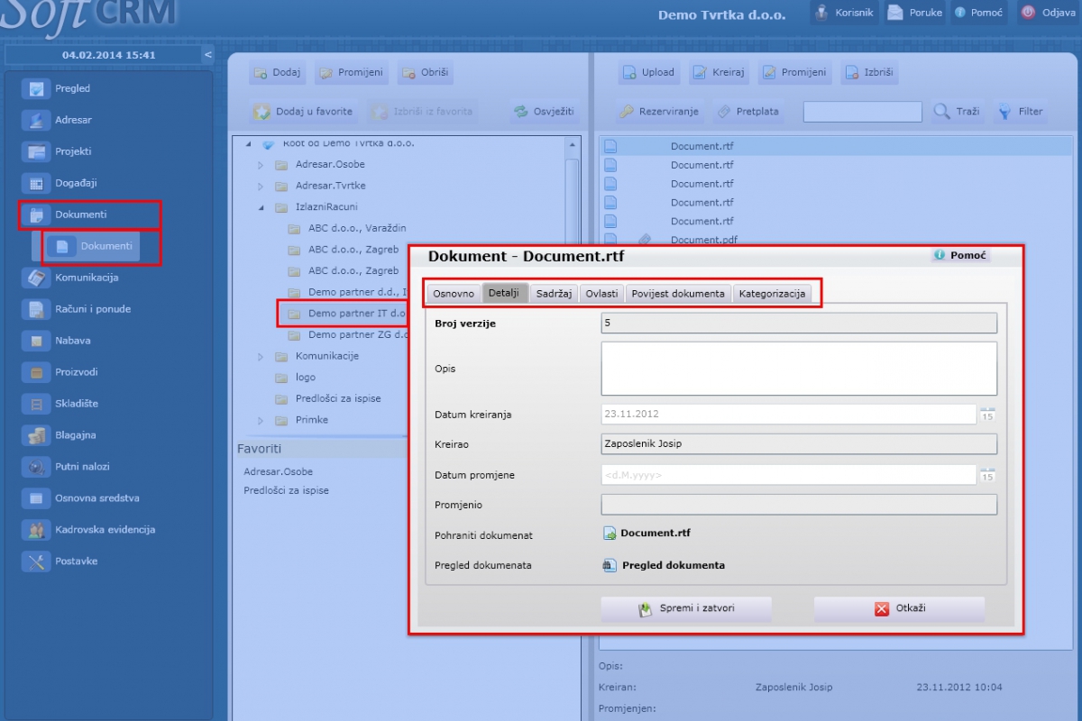Click Dodaj u favorite
This screenshot has height=721, width=1082.
[305, 112]
